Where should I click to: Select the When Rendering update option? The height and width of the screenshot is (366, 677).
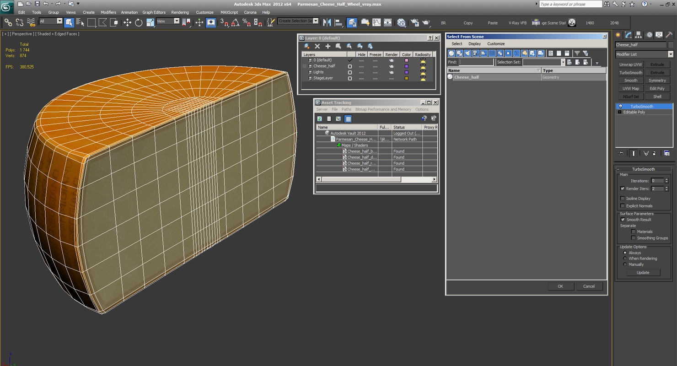[x=625, y=258]
